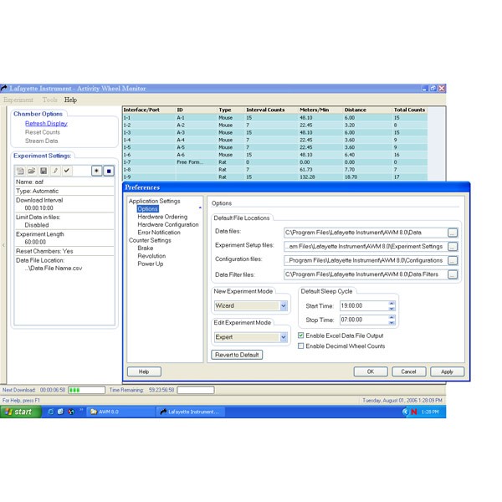Click the Next Download progress bar

point(86,390)
